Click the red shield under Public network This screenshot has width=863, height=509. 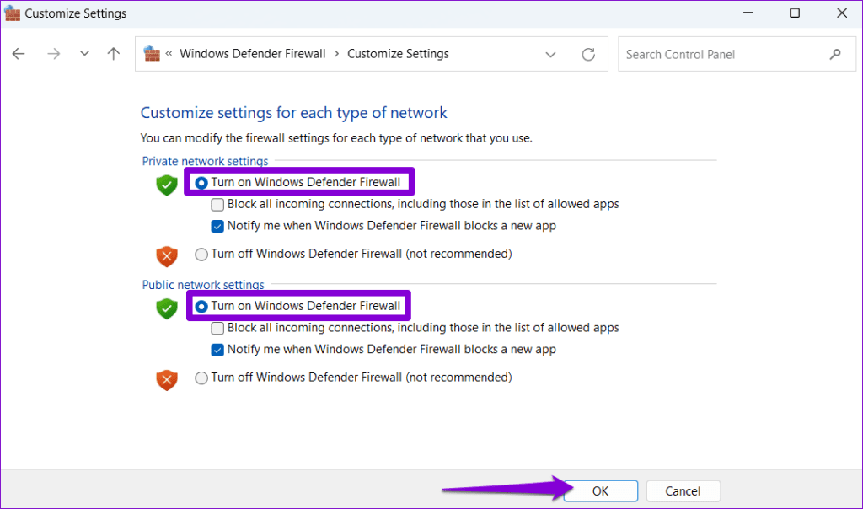click(x=167, y=379)
